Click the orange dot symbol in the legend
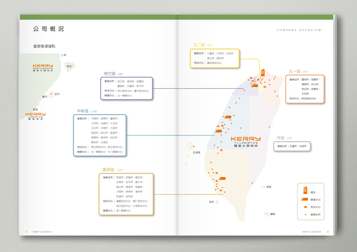This screenshot has width=357, height=252. (x=306, y=215)
